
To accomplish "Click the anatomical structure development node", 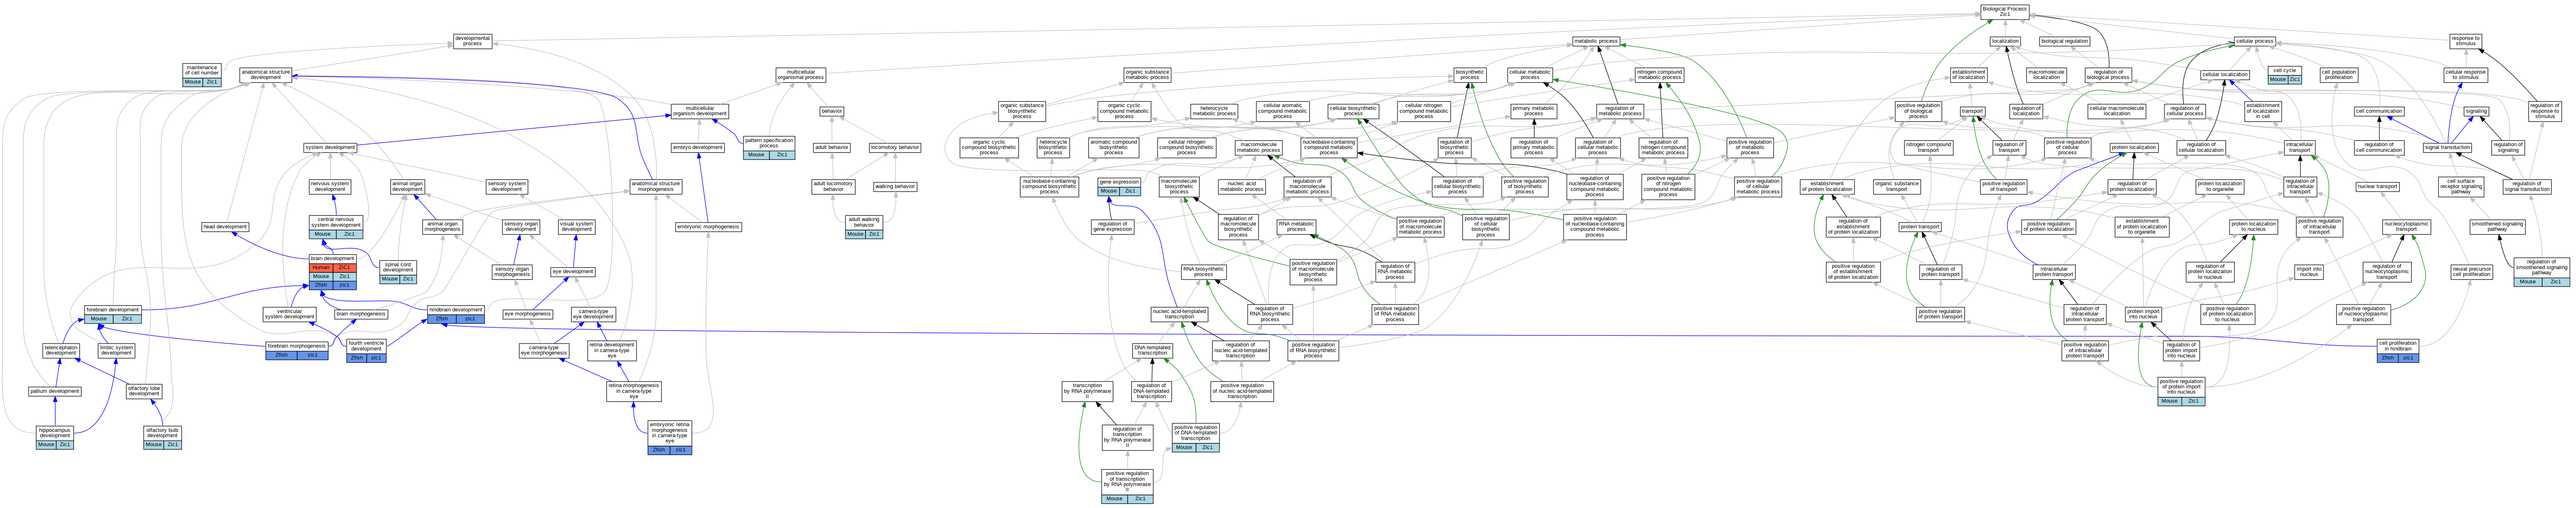I will [x=266, y=75].
